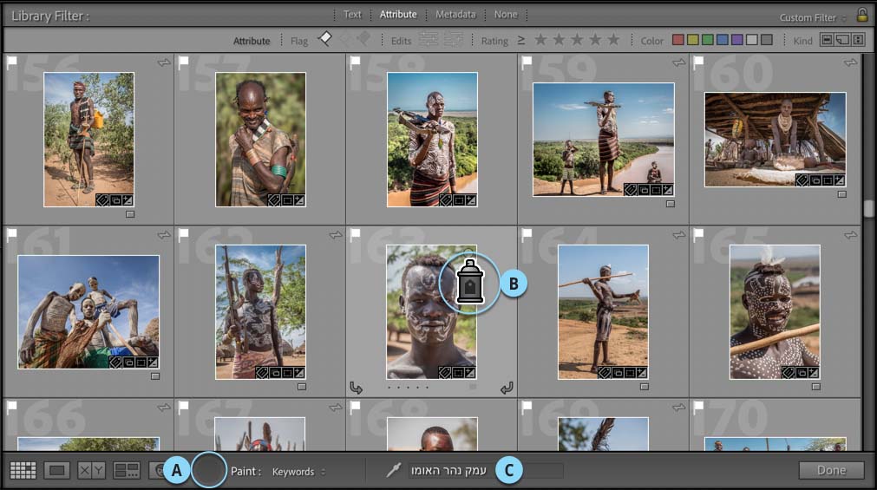Toggle the flag on photo 161

coord(12,236)
